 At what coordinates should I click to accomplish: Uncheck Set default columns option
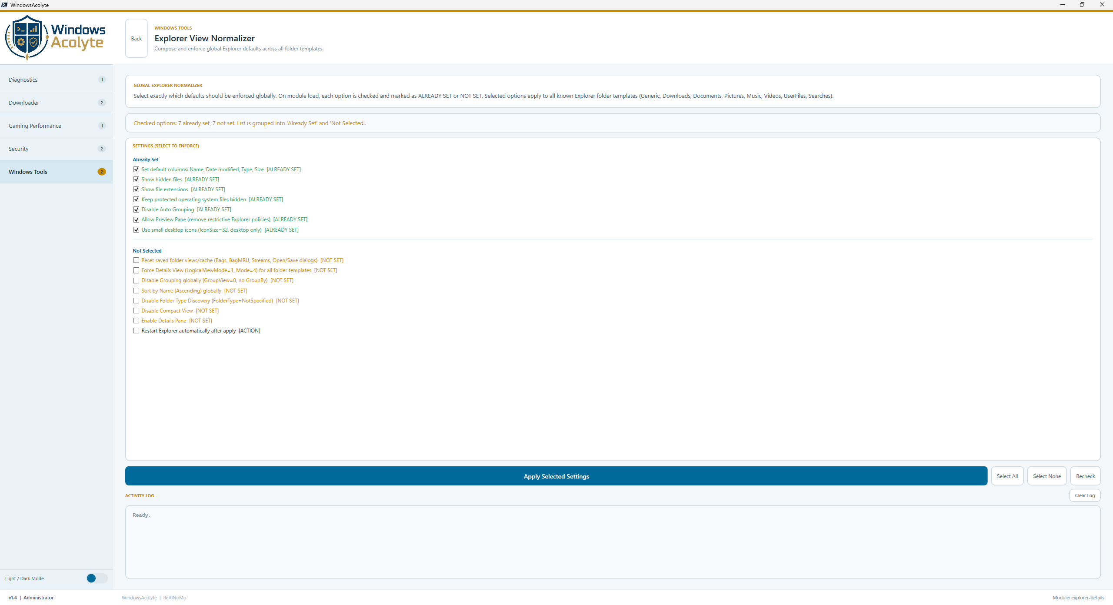point(137,170)
